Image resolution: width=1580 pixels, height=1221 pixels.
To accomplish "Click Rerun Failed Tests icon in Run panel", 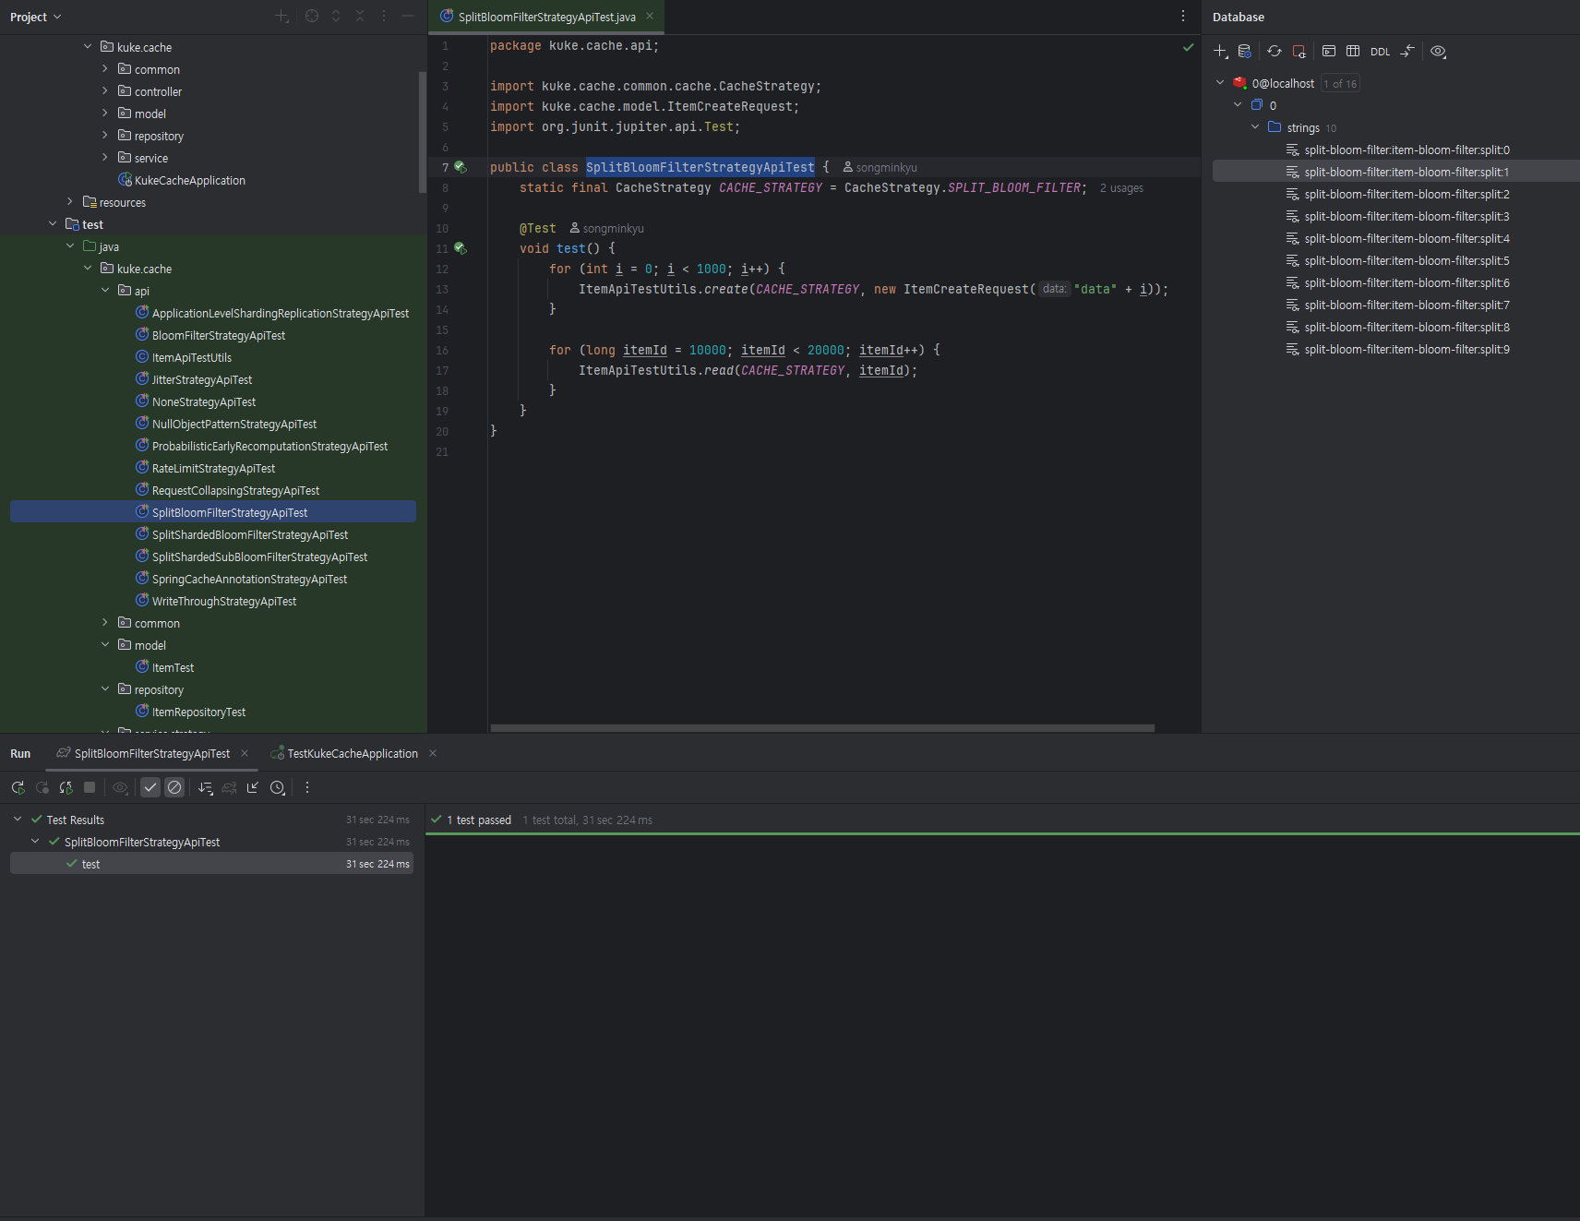I will 42,787.
